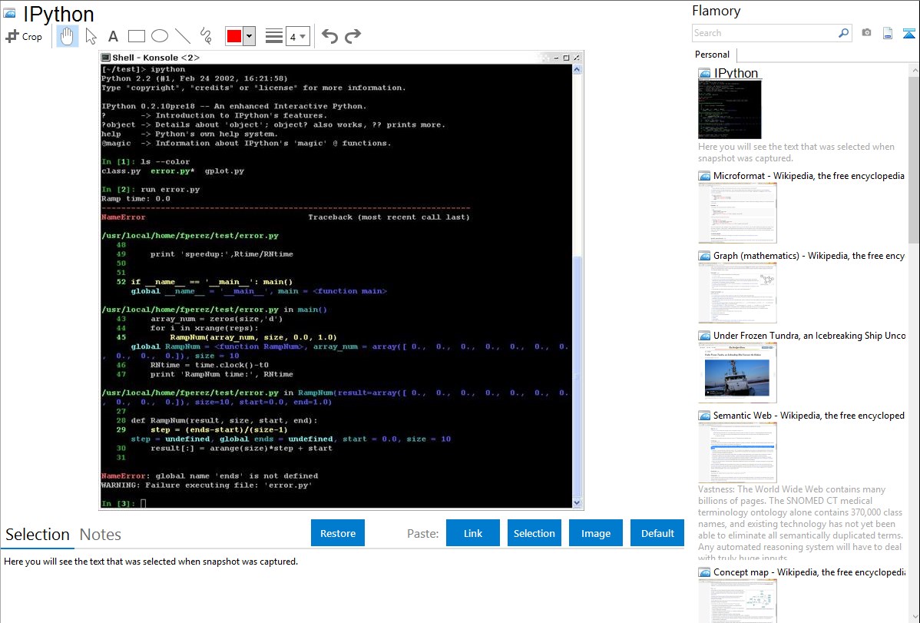920x623 pixels.
Task: Select the Crop tool
Action: (x=24, y=36)
